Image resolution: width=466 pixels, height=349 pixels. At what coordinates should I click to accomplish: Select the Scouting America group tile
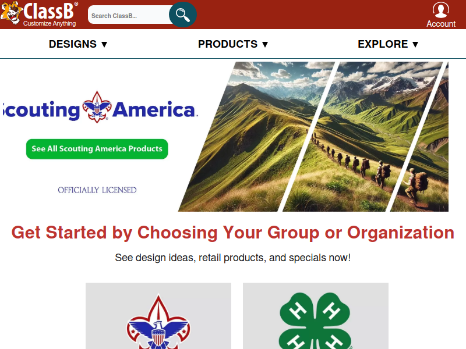[x=158, y=316]
